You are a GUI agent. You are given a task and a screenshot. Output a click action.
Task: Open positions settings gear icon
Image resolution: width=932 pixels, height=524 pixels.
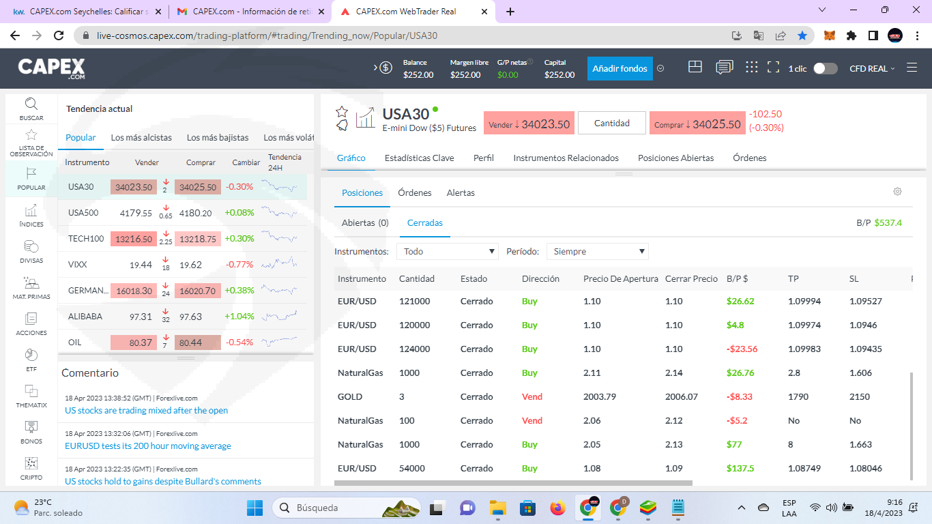898,192
